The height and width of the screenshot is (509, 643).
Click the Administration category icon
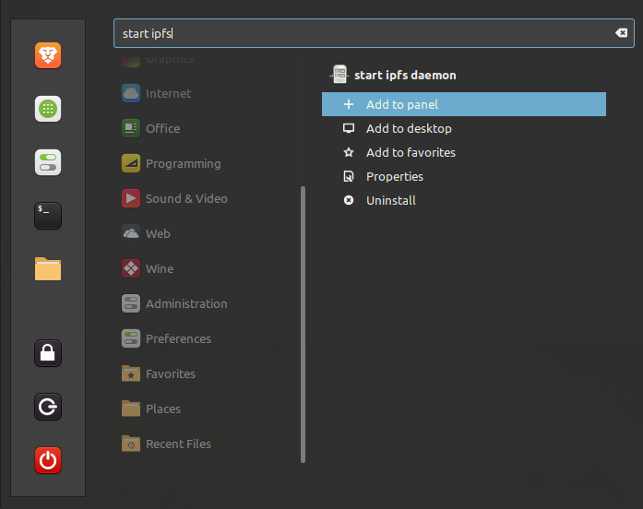131,303
